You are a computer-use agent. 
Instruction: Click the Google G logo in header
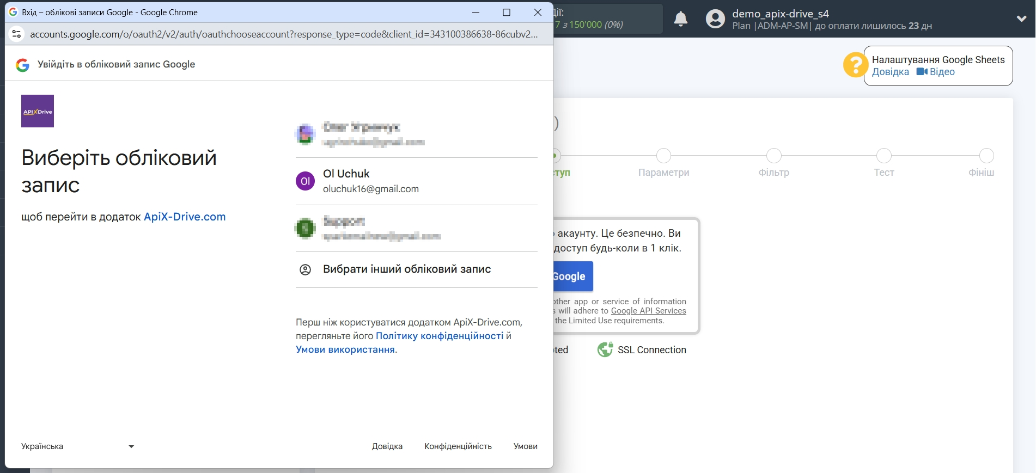click(22, 65)
